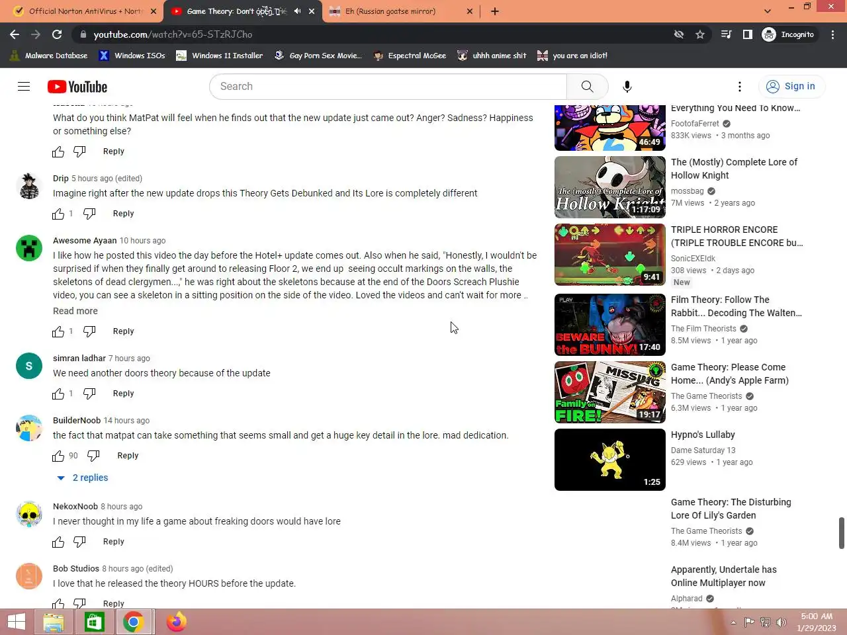Dislike Awesome Ayaan's comment
Image resolution: width=847 pixels, height=635 pixels.
(89, 331)
